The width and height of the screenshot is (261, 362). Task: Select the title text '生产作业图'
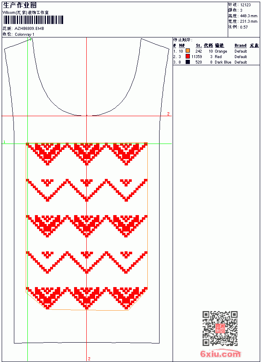[20, 5]
